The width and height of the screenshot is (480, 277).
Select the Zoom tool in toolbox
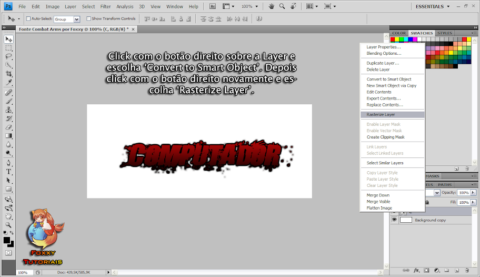(9, 224)
